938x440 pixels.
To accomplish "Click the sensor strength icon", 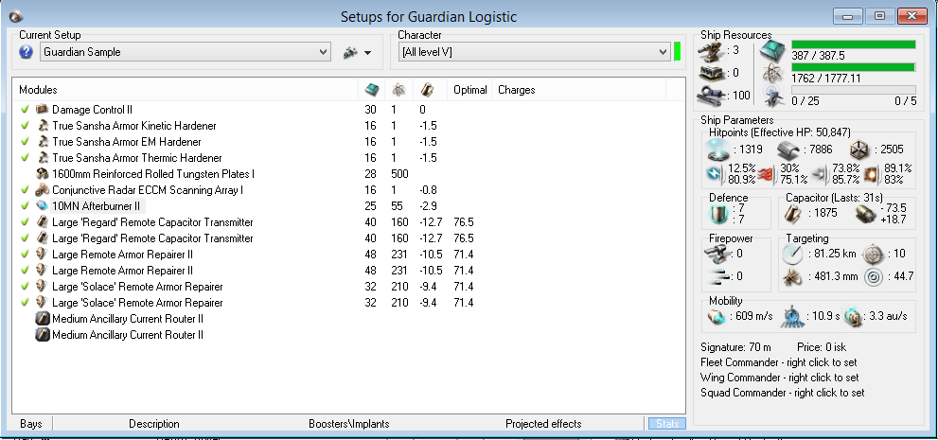I will pyautogui.click(x=874, y=277).
